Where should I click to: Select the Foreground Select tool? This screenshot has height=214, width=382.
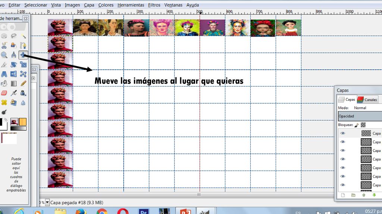click(14, 45)
